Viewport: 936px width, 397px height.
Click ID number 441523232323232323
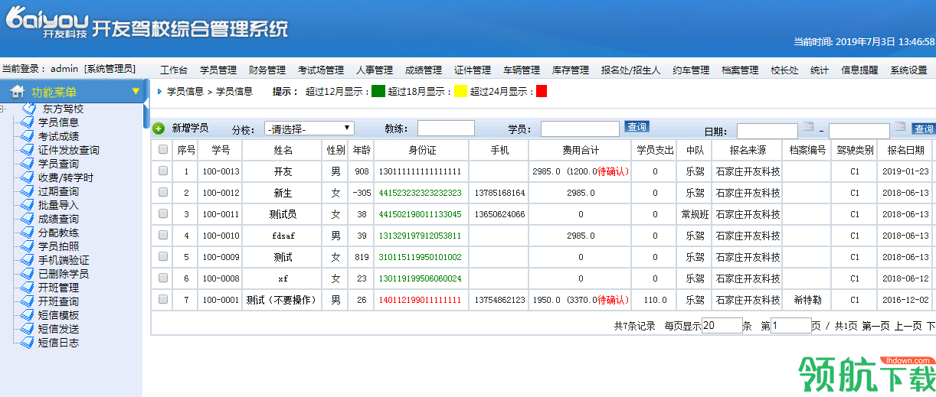point(420,193)
